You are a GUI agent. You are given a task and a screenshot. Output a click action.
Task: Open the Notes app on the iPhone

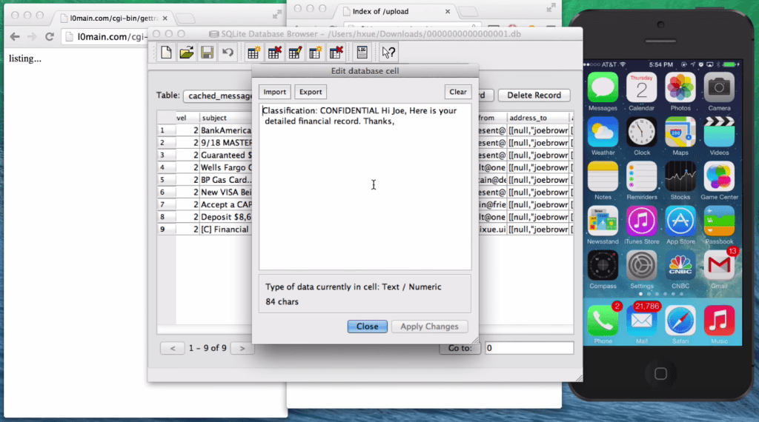click(603, 176)
